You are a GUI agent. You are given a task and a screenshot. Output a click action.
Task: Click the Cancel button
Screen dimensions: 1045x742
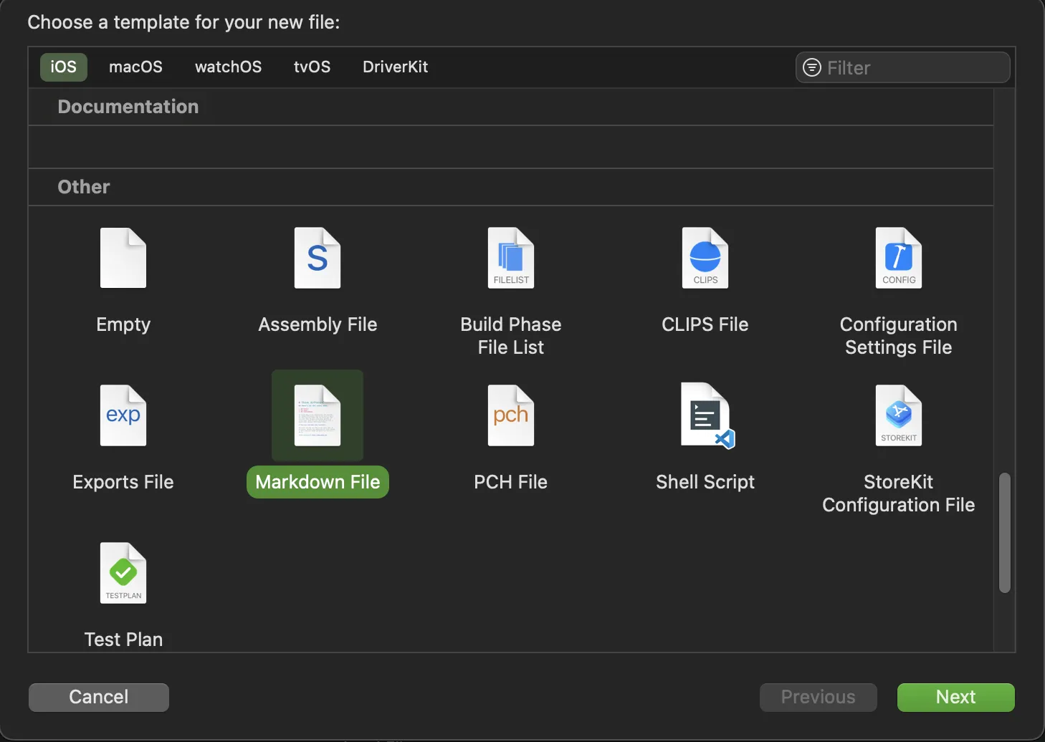pos(99,697)
